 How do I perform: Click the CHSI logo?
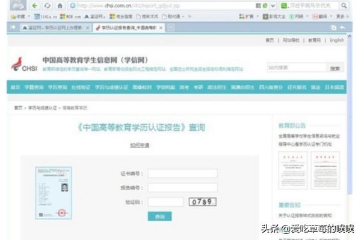(24, 64)
